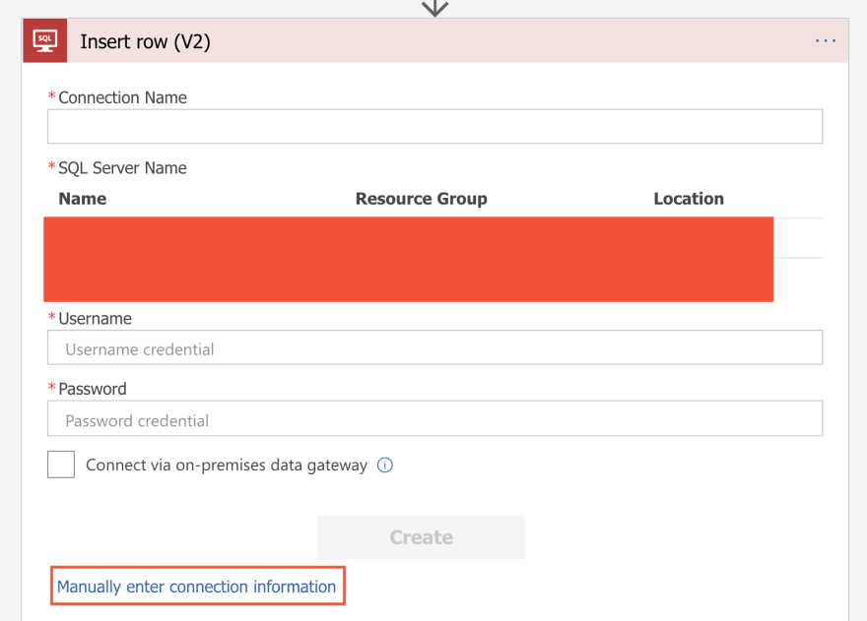The image size is (867, 621).
Task: Click the Username credential field
Action: tap(434, 347)
